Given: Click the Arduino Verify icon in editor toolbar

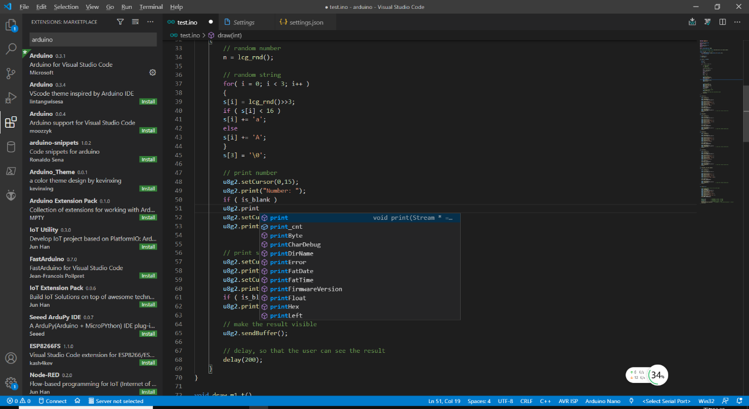Looking at the screenshot, I should tap(707, 22).
